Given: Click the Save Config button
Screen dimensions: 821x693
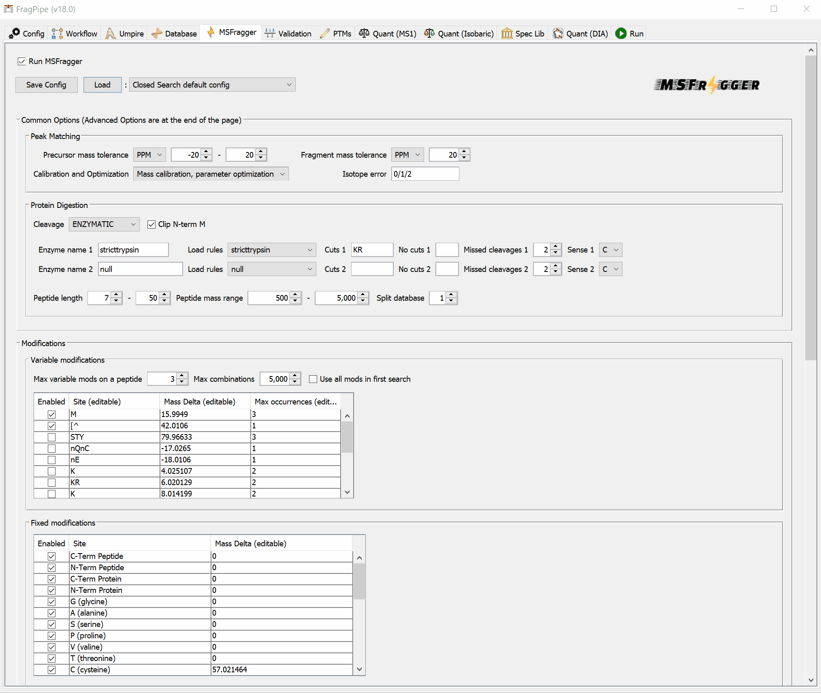Looking at the screenshot, I should click(46, 85).
